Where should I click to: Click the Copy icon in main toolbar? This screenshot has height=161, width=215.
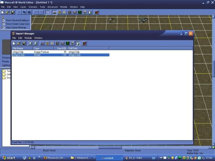(24, 12)
